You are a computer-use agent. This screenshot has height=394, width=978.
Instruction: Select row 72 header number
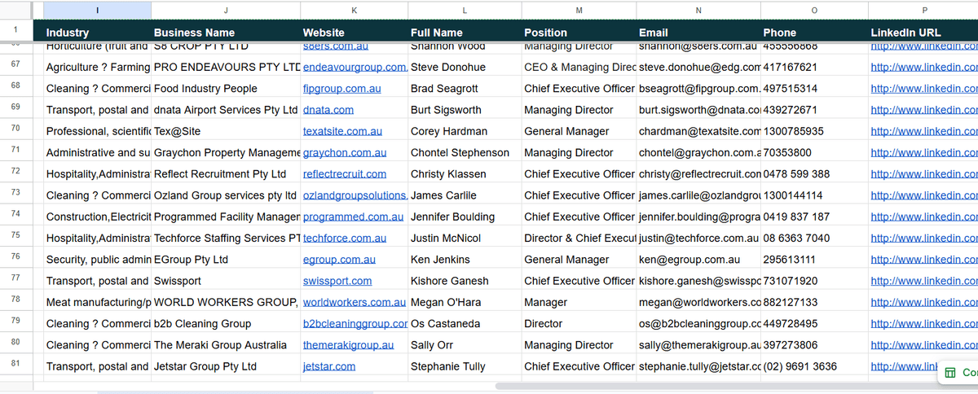[15, 173]
